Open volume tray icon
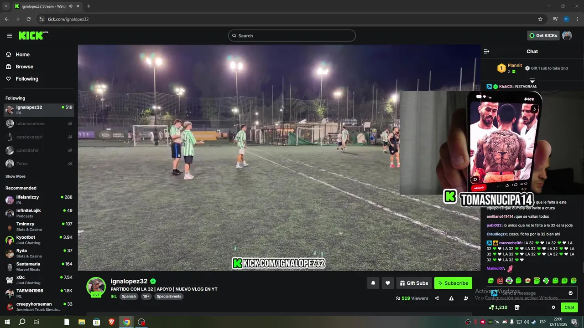 (526, 322)
